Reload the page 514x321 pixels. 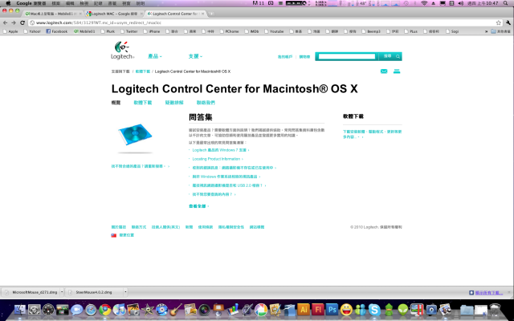click(22, 22)
